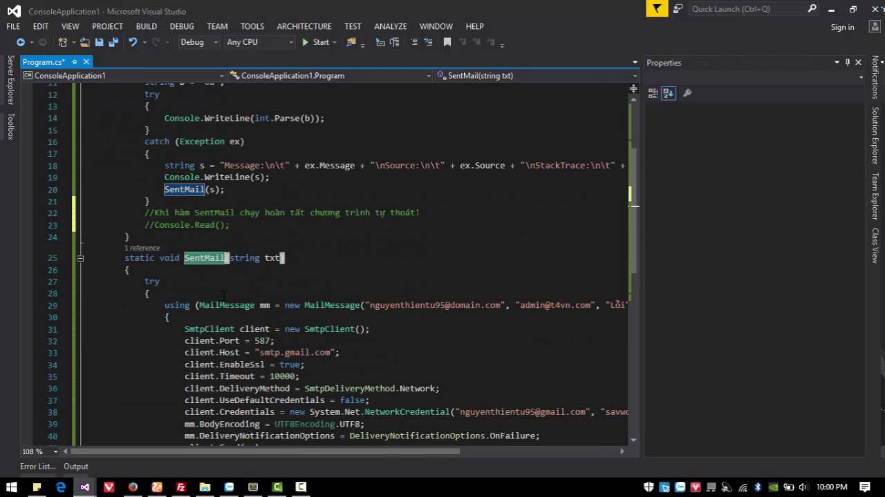Switch to the Output tab
Image resolution: width=885 pixels, height=497 pixels.
coord(76,467)
